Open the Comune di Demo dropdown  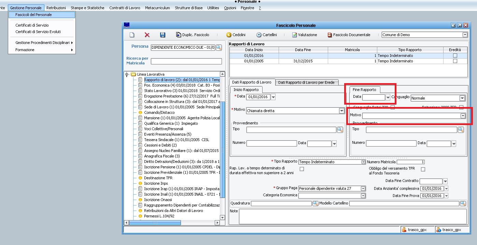465,35
